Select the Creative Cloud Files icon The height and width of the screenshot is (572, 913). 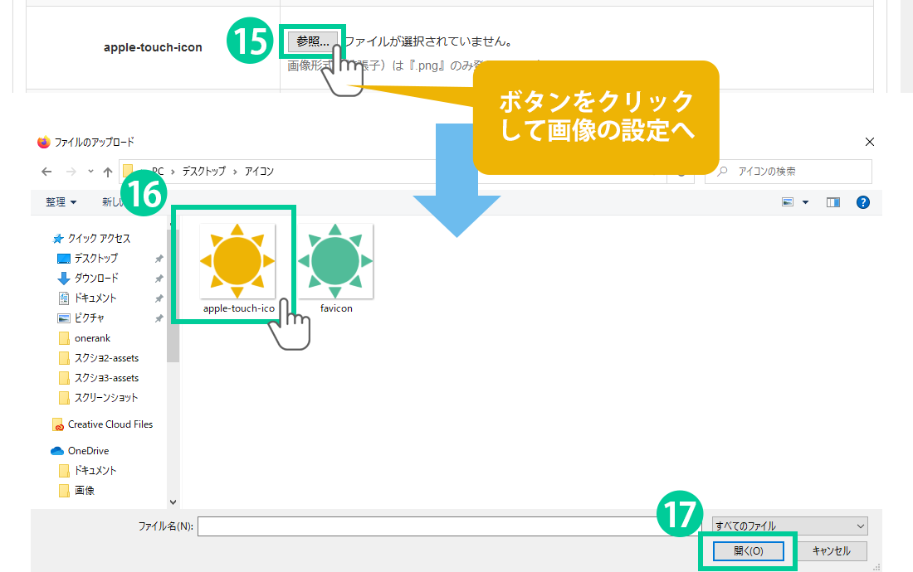point(58,424)
